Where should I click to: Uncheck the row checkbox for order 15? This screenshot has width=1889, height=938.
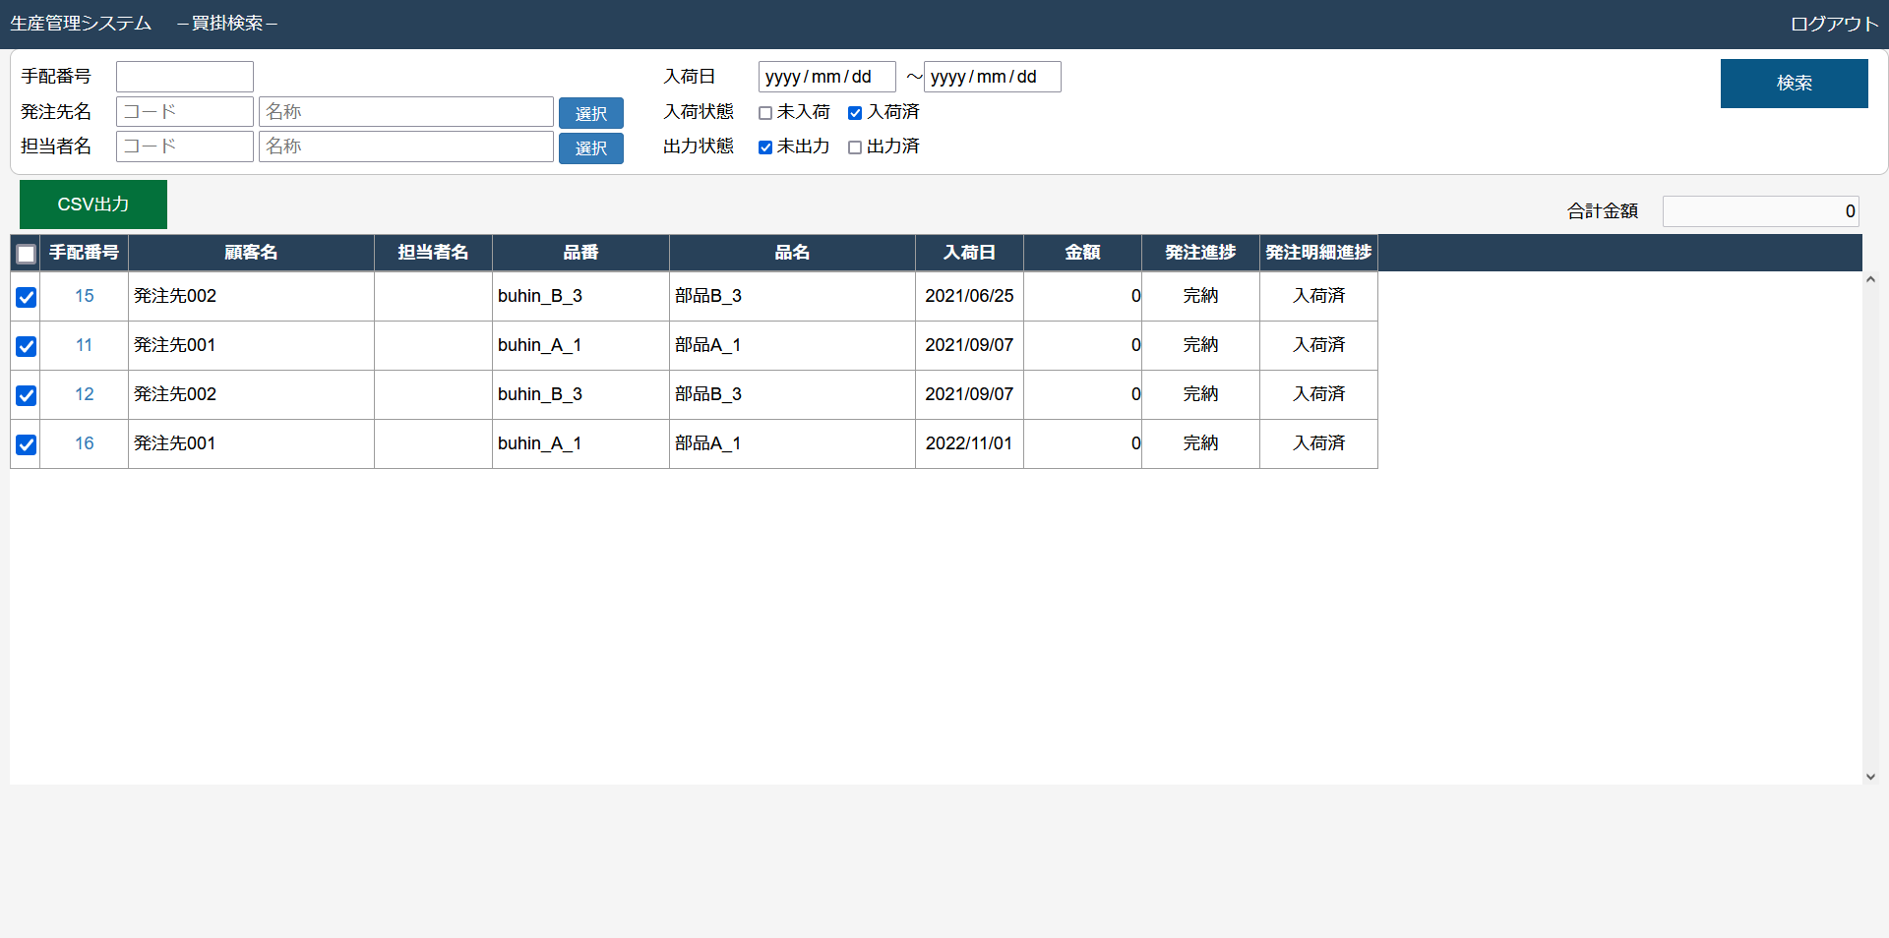27,297
